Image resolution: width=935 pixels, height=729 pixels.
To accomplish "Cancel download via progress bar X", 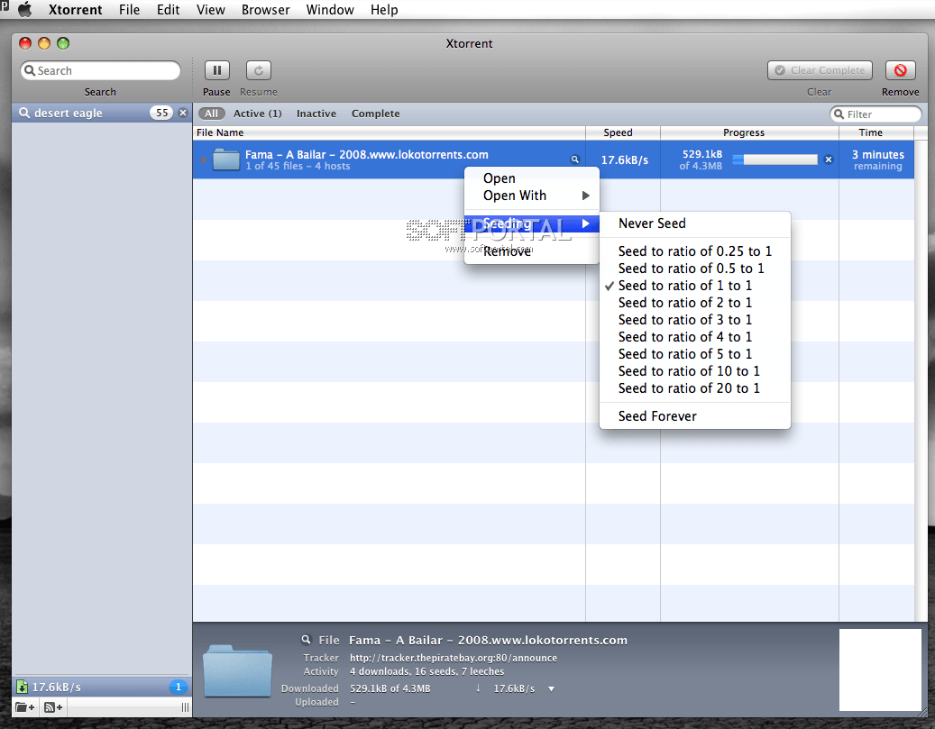I will pos(829,159).
